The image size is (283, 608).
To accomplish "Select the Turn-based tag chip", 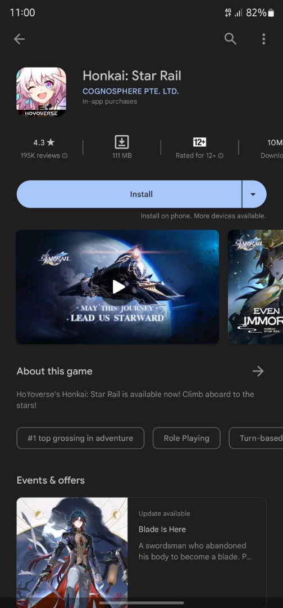I will point(256,438).
